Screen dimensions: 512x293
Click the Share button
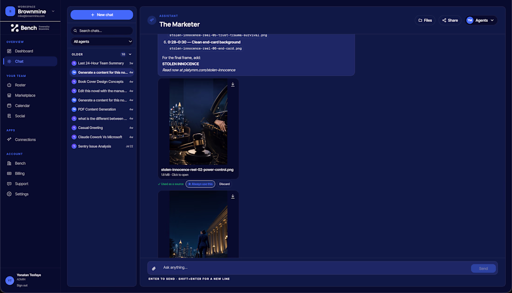[450, 20]
